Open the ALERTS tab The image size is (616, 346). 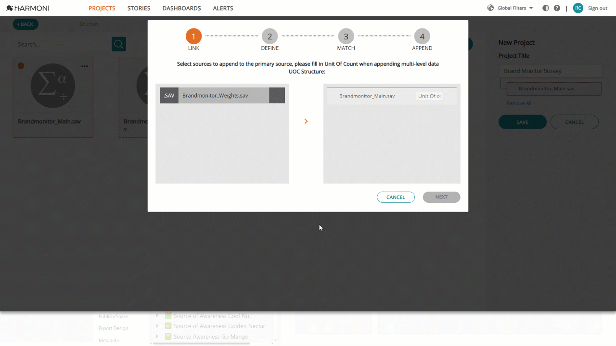point(223,8)
